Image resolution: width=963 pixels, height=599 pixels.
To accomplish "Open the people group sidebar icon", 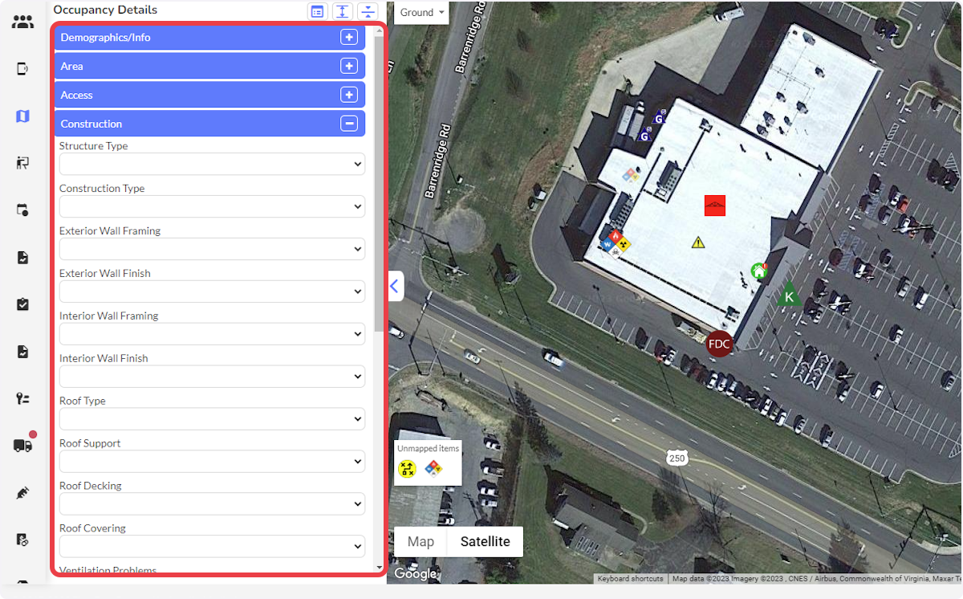I will pos(22,22).
